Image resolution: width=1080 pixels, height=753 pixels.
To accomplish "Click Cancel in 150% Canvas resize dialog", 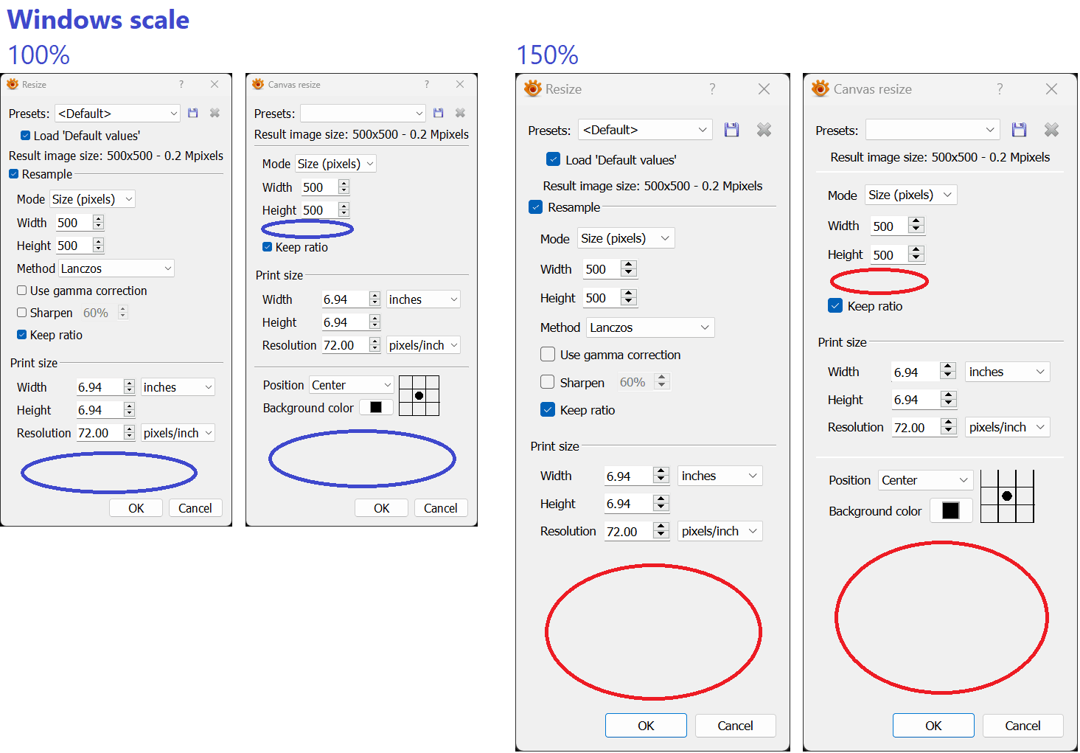I will point(1023,726).
